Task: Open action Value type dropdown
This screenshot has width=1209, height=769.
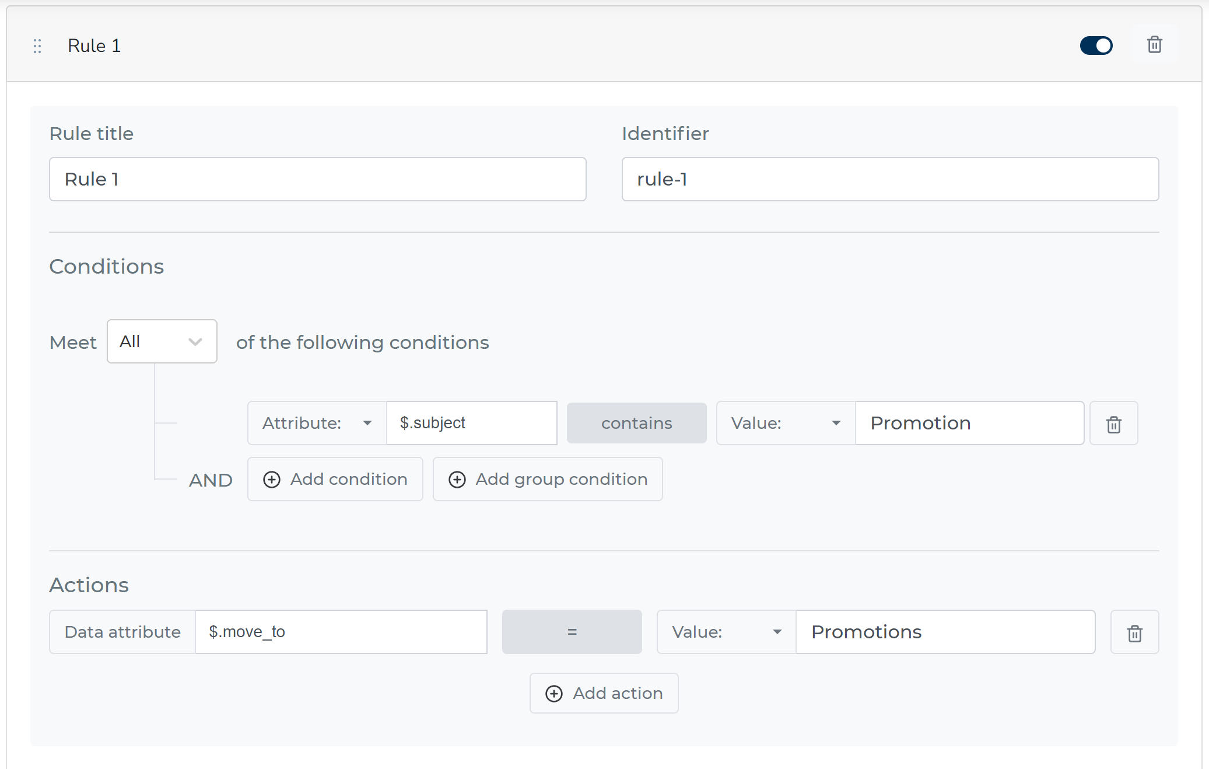Action: pos(726,632)
